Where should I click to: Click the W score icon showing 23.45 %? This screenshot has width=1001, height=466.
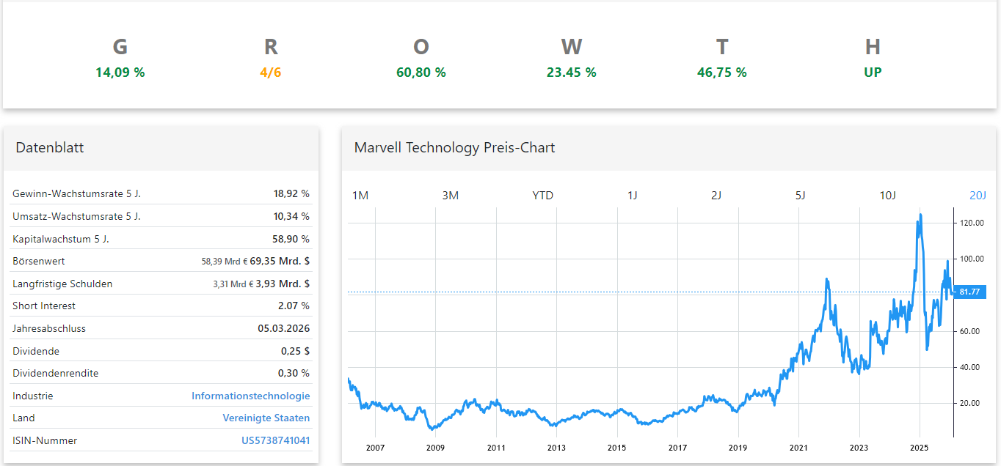[x=572, y=59]
